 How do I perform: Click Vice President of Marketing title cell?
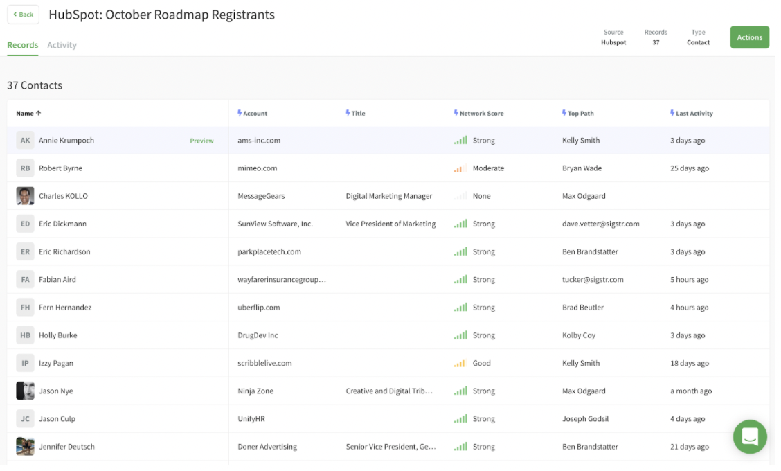pyautogui.click(x=390, y=224)
